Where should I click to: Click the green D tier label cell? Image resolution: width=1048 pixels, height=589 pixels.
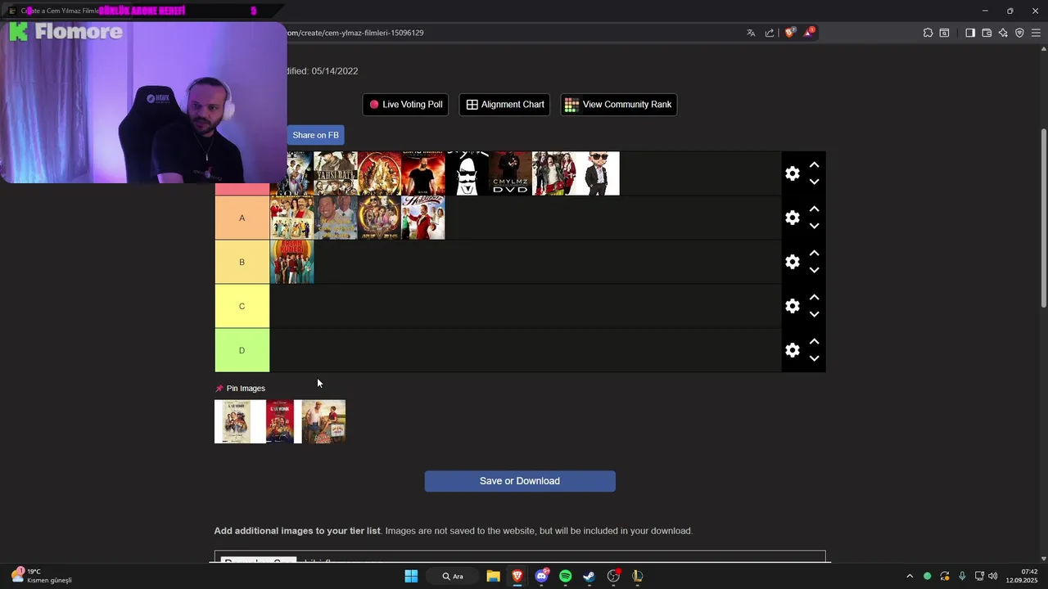(242, 350)
